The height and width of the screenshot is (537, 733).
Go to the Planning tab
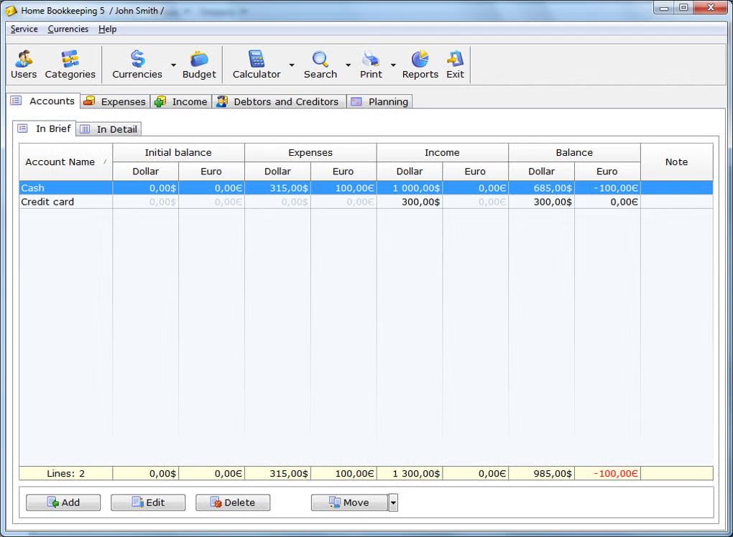click(379, 101)
